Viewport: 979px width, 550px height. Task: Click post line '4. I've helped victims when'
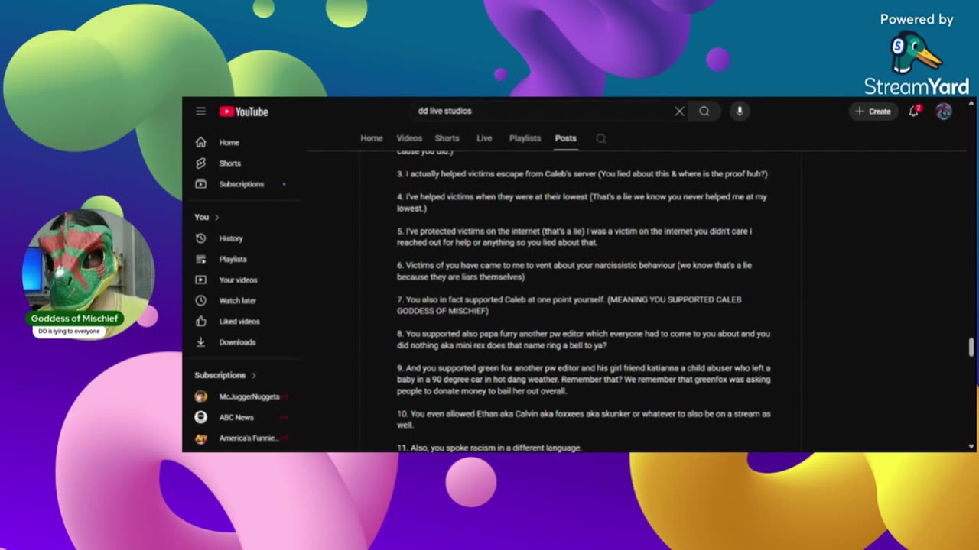(x=582, y=202)
